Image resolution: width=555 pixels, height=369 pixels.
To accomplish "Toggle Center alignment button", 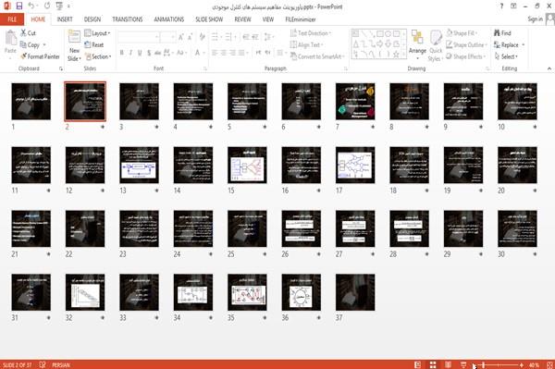I will [x=224, y=53].
